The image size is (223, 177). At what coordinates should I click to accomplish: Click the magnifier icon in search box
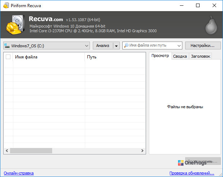click(x=126, y=46)
